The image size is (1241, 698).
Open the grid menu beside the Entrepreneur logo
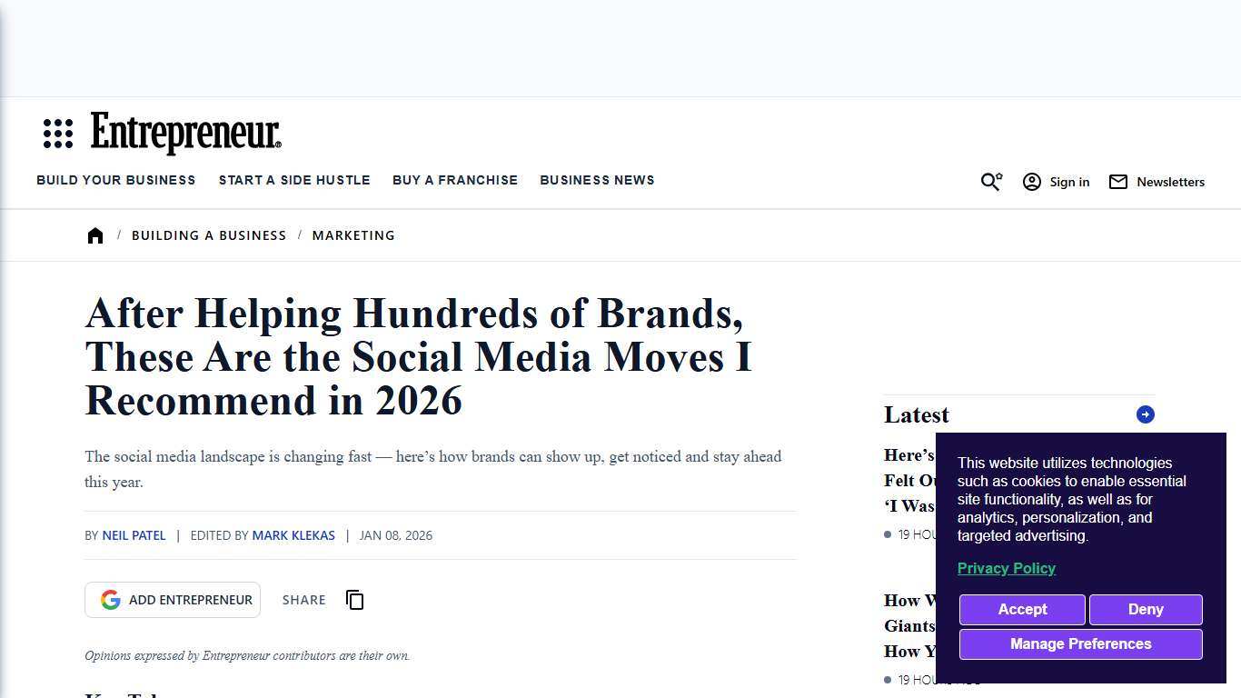pos(57,133)
